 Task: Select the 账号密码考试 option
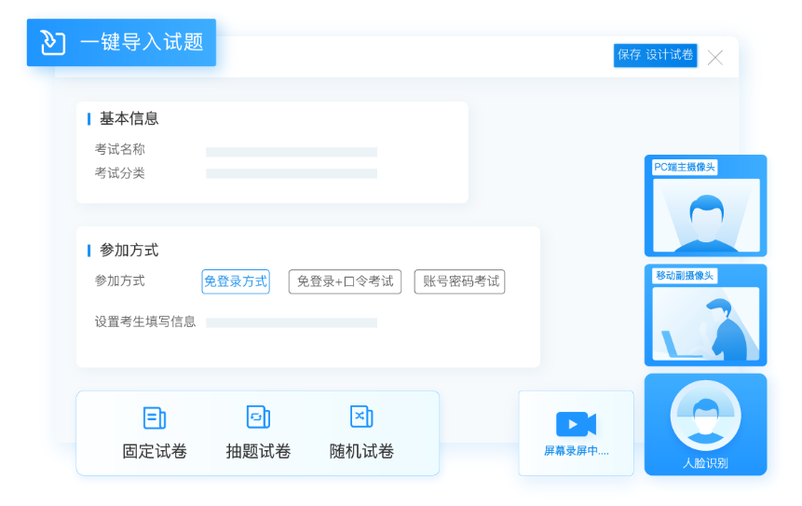tap(461, 281)
